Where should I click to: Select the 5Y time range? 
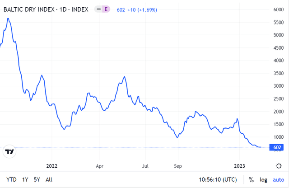[37, 179]
